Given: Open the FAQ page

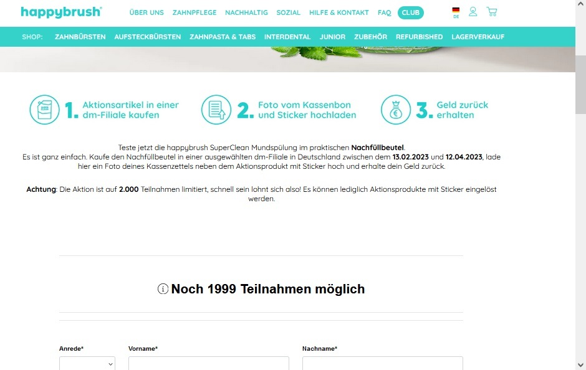Looking at the screenshot, I should click(384, 12).
